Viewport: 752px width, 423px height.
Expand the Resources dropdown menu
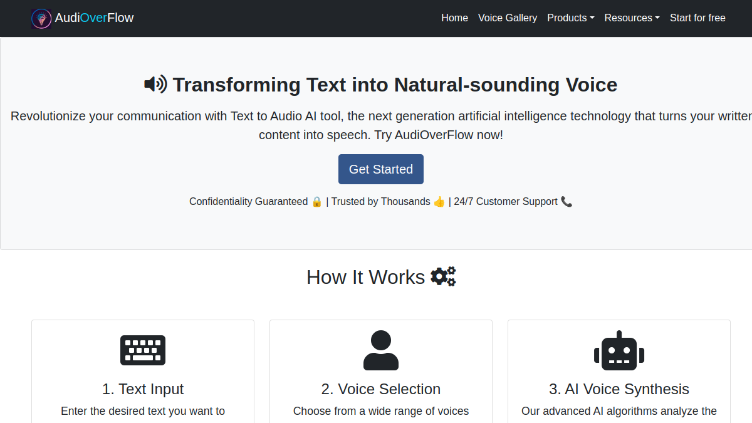point(632,18)
